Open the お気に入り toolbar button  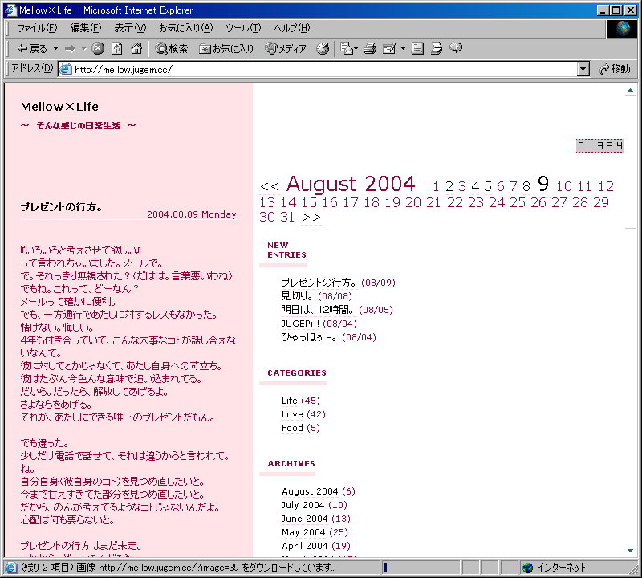(226, 49)
